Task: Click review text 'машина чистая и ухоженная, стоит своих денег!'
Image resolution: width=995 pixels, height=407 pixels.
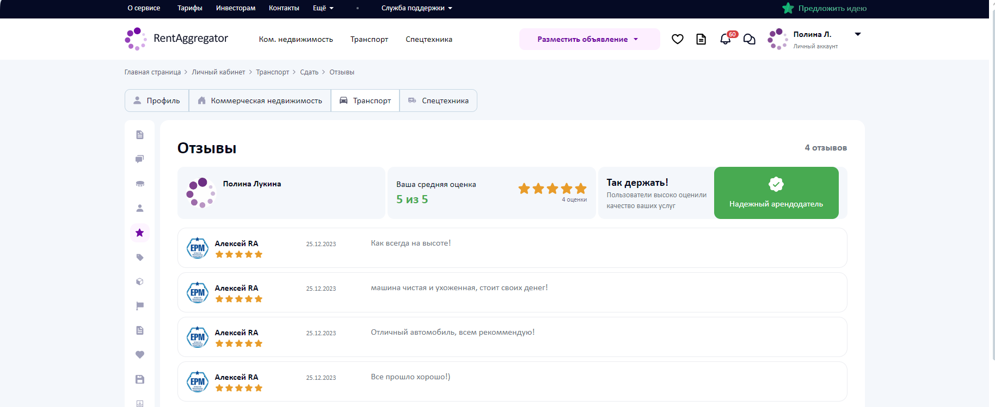Action: pyautogui.click(x=459, y=287)
